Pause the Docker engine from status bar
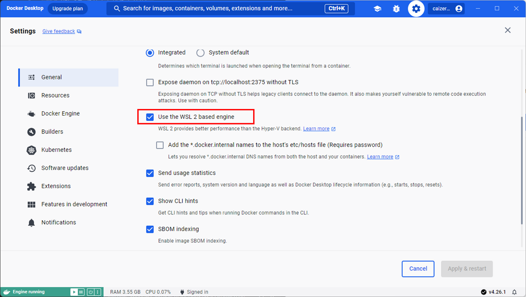This screenshot has width=526, height=297. (x=81, y=292)
